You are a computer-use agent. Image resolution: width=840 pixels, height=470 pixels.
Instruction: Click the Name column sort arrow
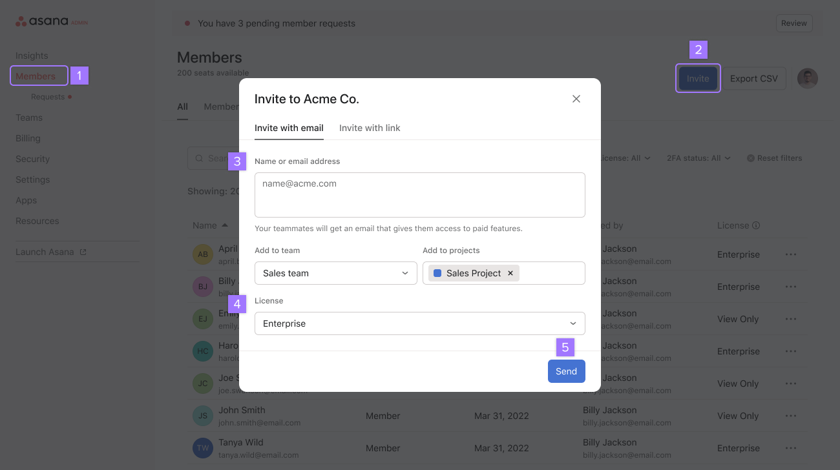click(x=224, y=225)
